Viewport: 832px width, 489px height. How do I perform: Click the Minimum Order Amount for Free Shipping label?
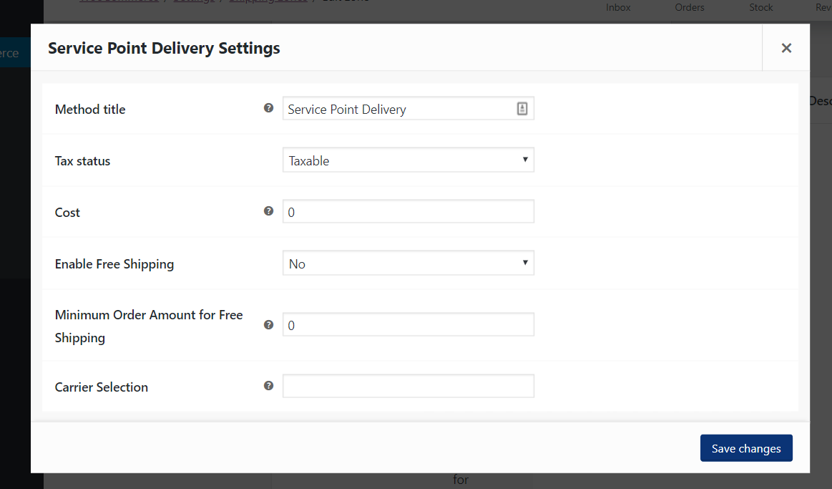point(149,326)
